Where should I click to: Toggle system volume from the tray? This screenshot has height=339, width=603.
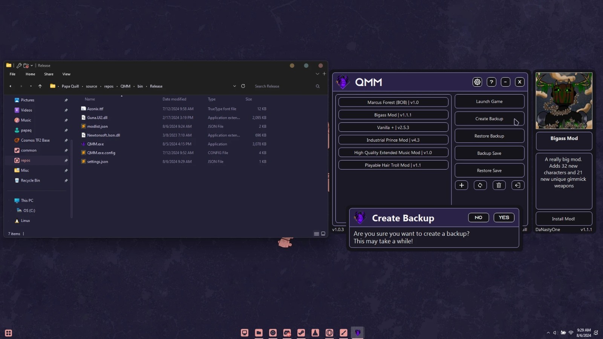pyautogui.click(x=554, y=333)
